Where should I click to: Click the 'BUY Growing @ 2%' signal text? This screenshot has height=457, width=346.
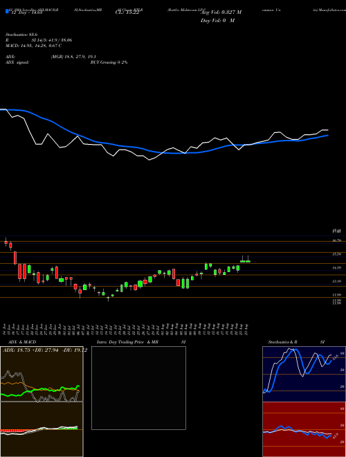(109, 62)
